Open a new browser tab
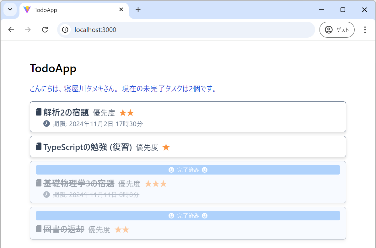This screenshot has width=376, height=248. [x=138, y=10]
